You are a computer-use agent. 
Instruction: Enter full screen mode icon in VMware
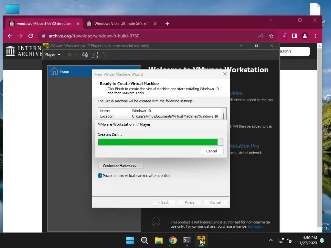95,55
